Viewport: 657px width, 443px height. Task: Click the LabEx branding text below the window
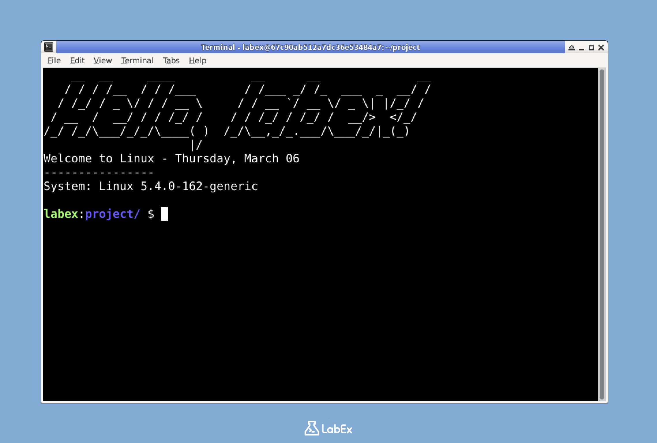coord(337,429)
